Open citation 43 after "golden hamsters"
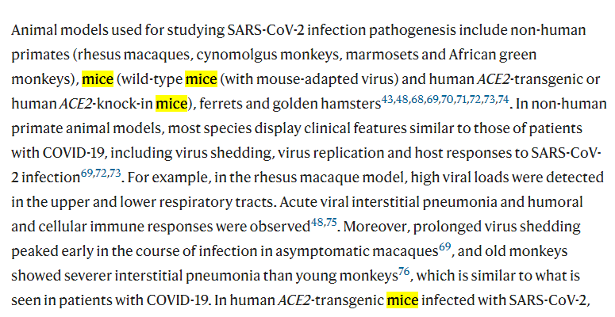 pyautogui.click(x=386, y=99)
